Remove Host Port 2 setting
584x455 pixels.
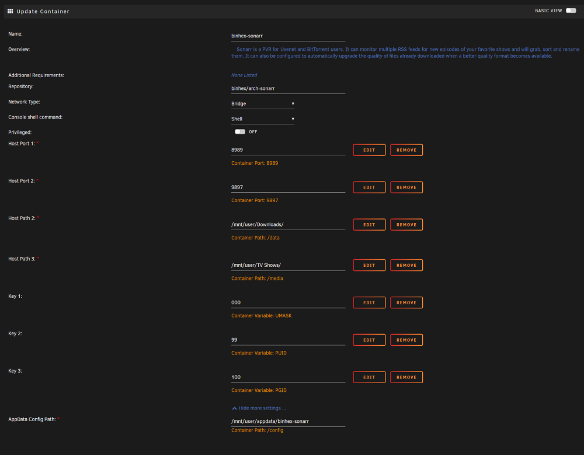click(406, 187)
